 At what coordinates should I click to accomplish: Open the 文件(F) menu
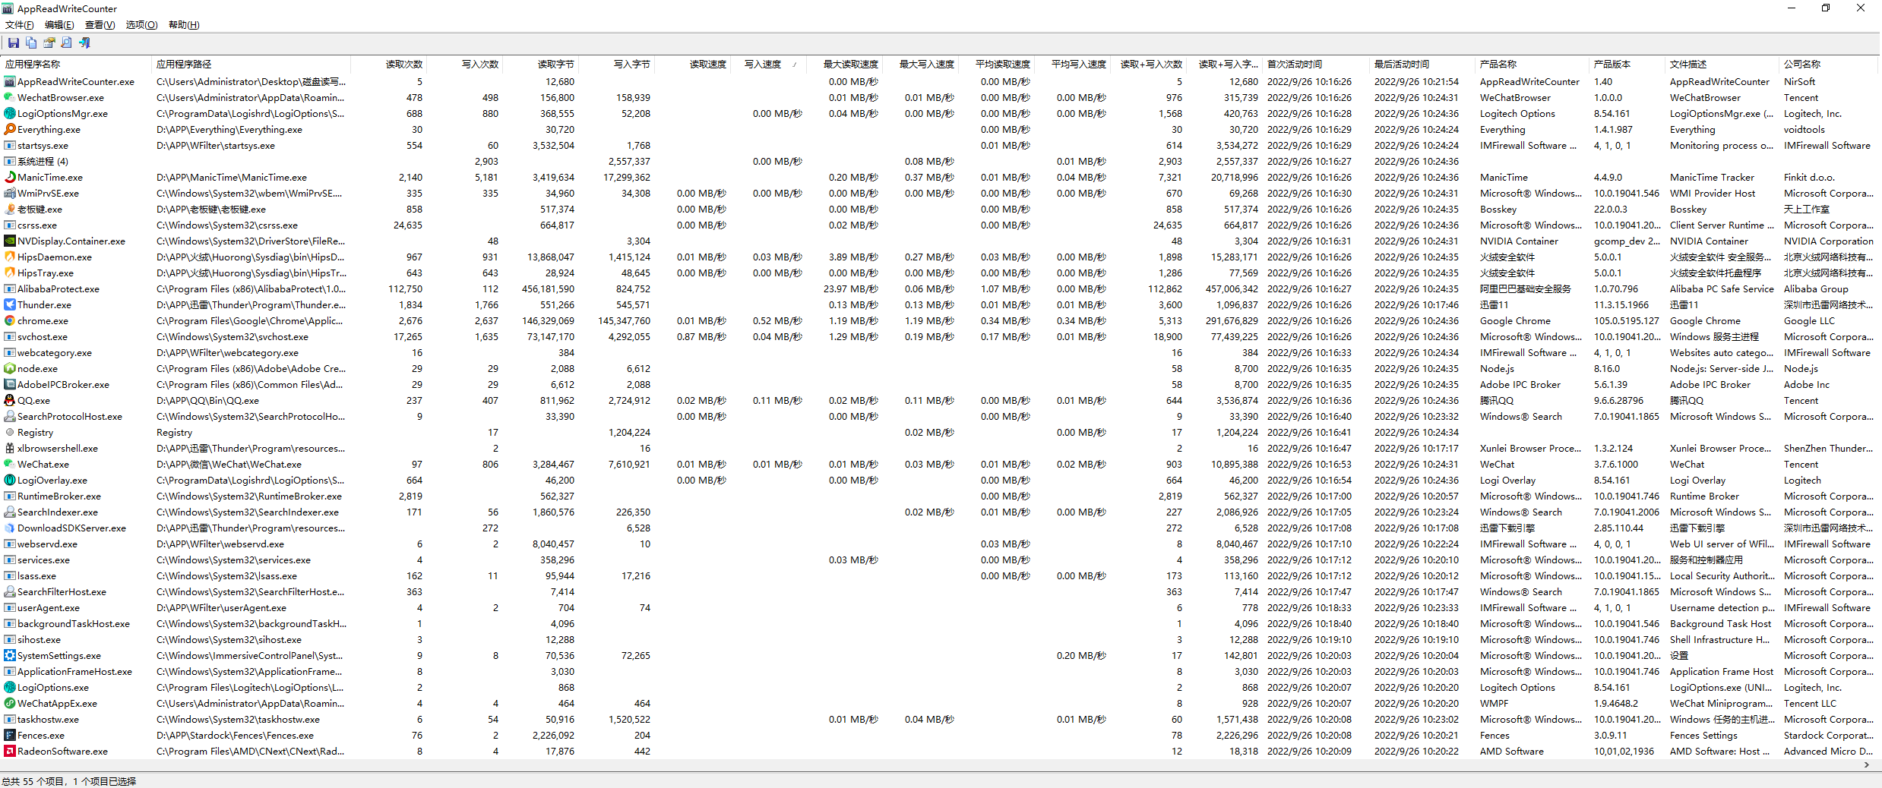pyautogui.click(x=20, y=25)
